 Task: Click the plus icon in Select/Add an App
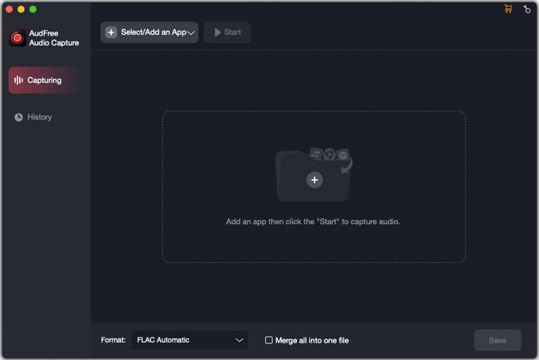click(111, 32)
